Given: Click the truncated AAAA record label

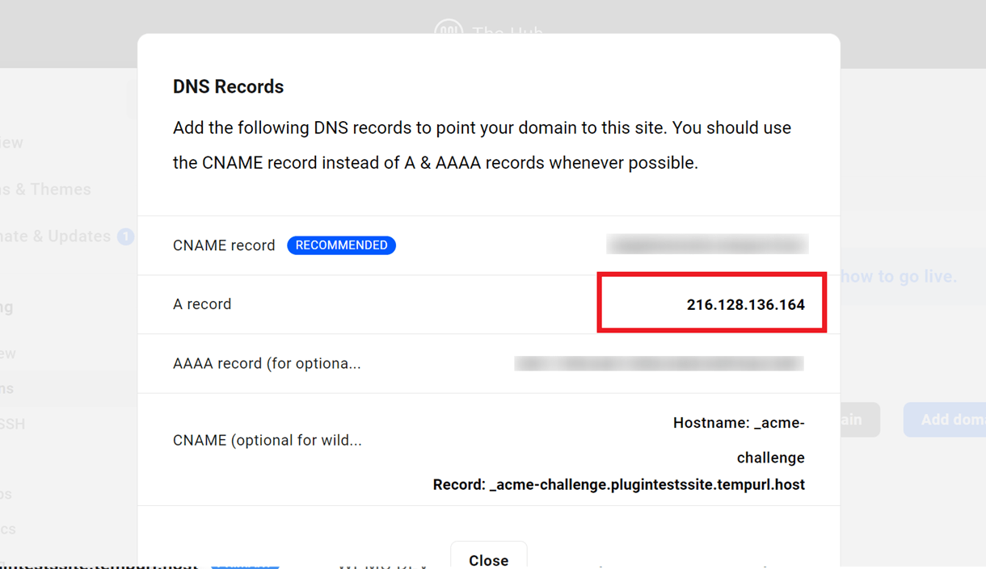Looking at the screenshot, I should coord(267,363).
